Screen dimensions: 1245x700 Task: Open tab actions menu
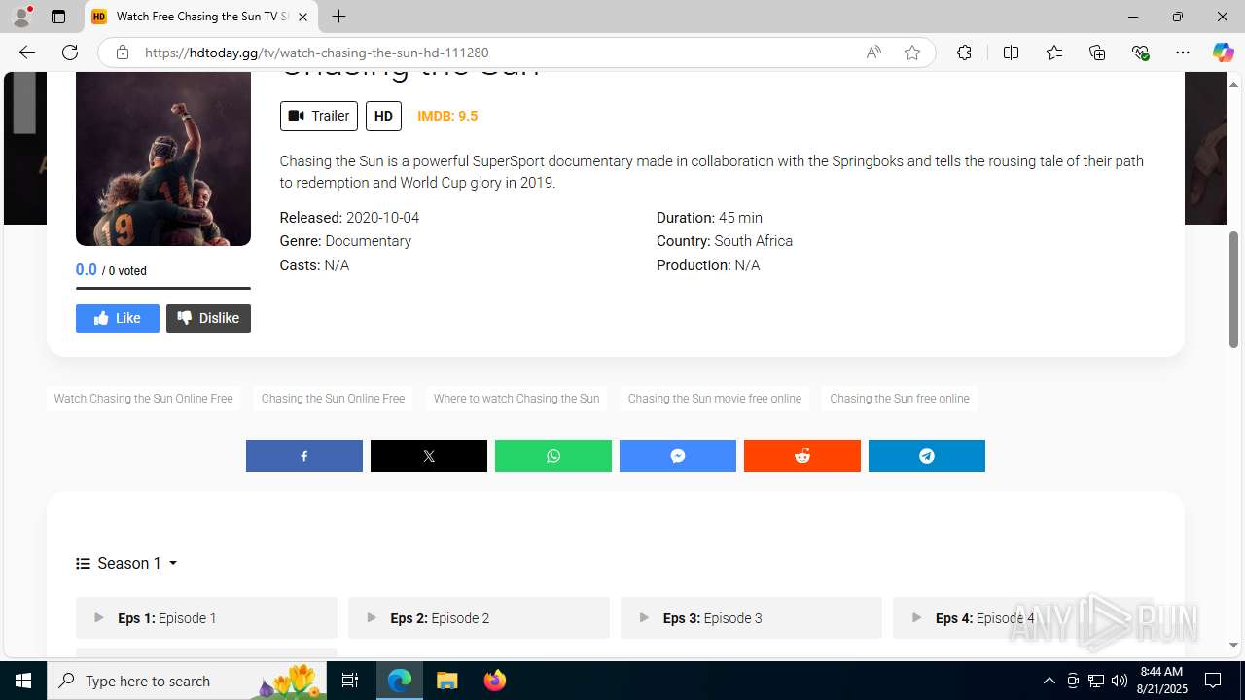click(x=58, y=17)
